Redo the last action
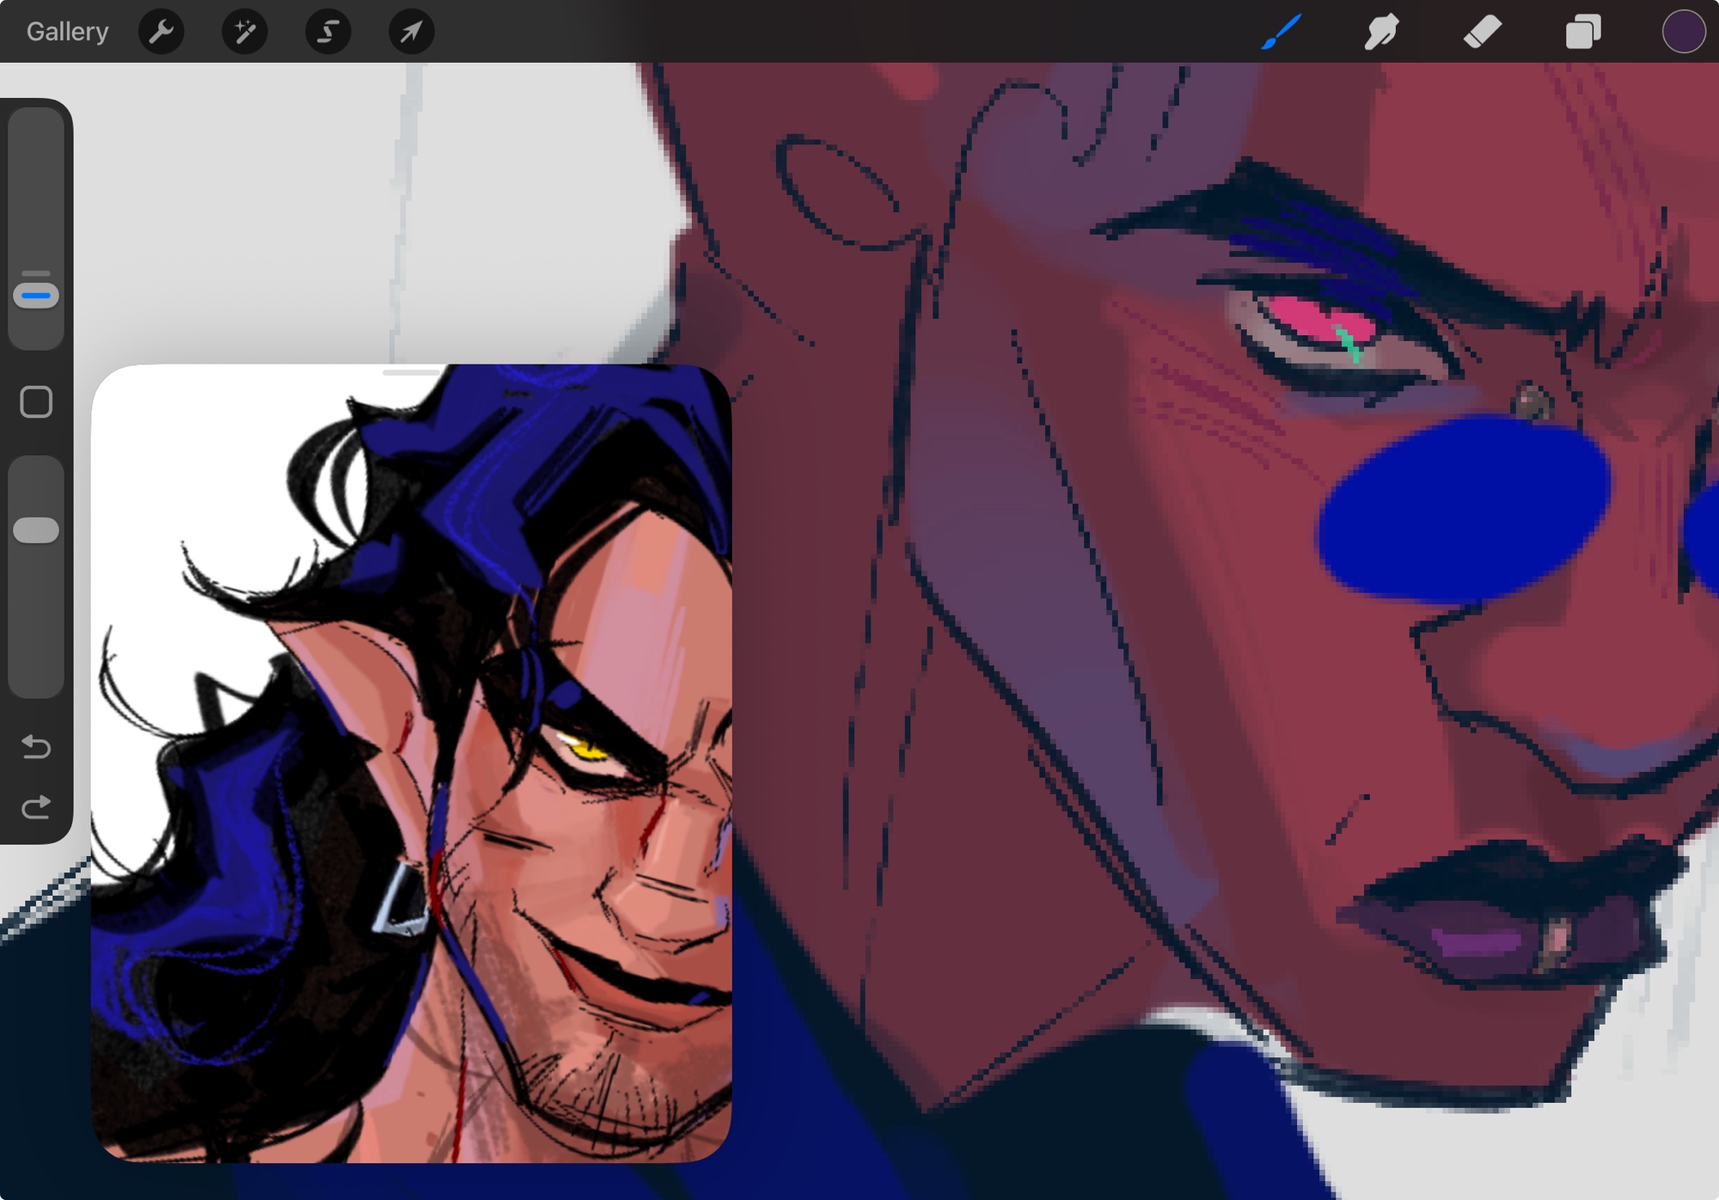This screenshot has height=1200, width=1719. [x=36, y=807]
